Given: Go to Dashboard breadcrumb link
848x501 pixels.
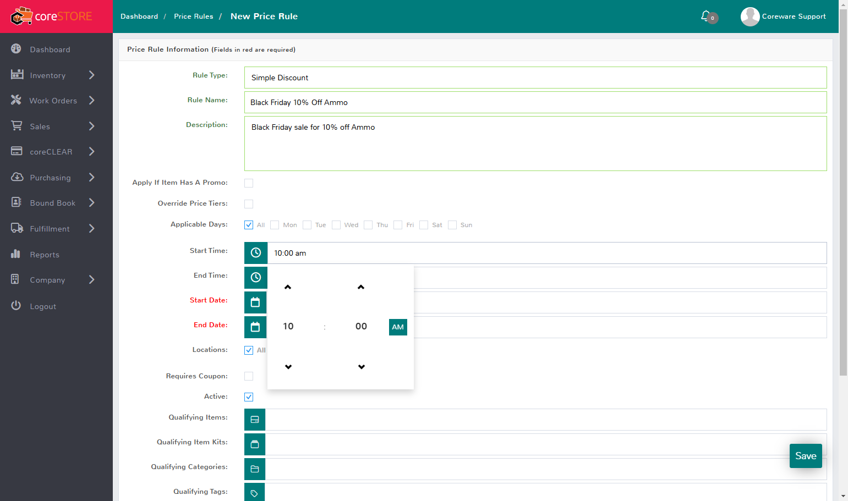Looking at the screenshot, I should pyautogui.click(x=139, y=16).
